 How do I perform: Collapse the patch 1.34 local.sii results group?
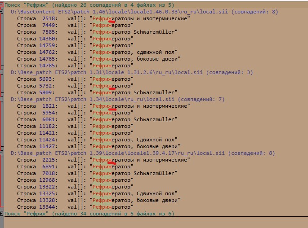1,99
